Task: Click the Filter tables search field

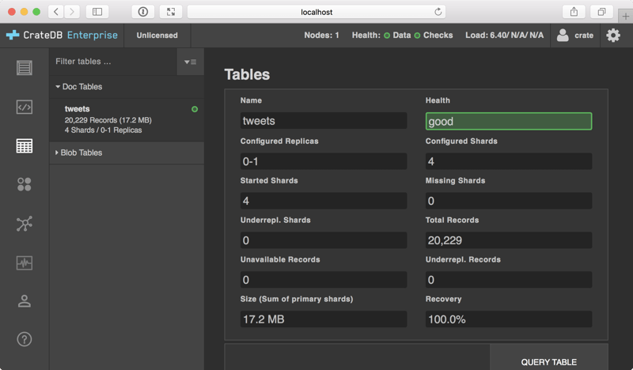Action: pyautogui.click(x=113, y=62)
